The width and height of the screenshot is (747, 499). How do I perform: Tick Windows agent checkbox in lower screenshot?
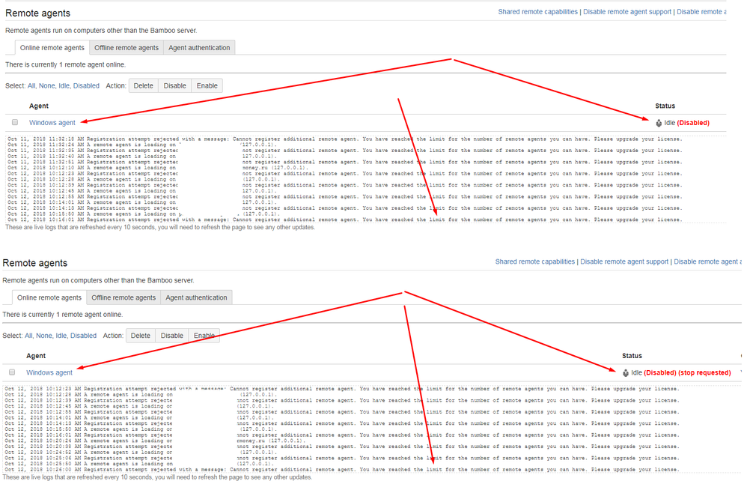point(12,372)
